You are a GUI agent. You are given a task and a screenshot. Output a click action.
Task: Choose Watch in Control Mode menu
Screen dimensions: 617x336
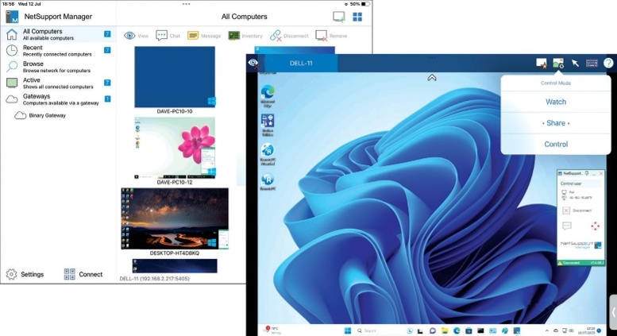(x=556, y=102)
